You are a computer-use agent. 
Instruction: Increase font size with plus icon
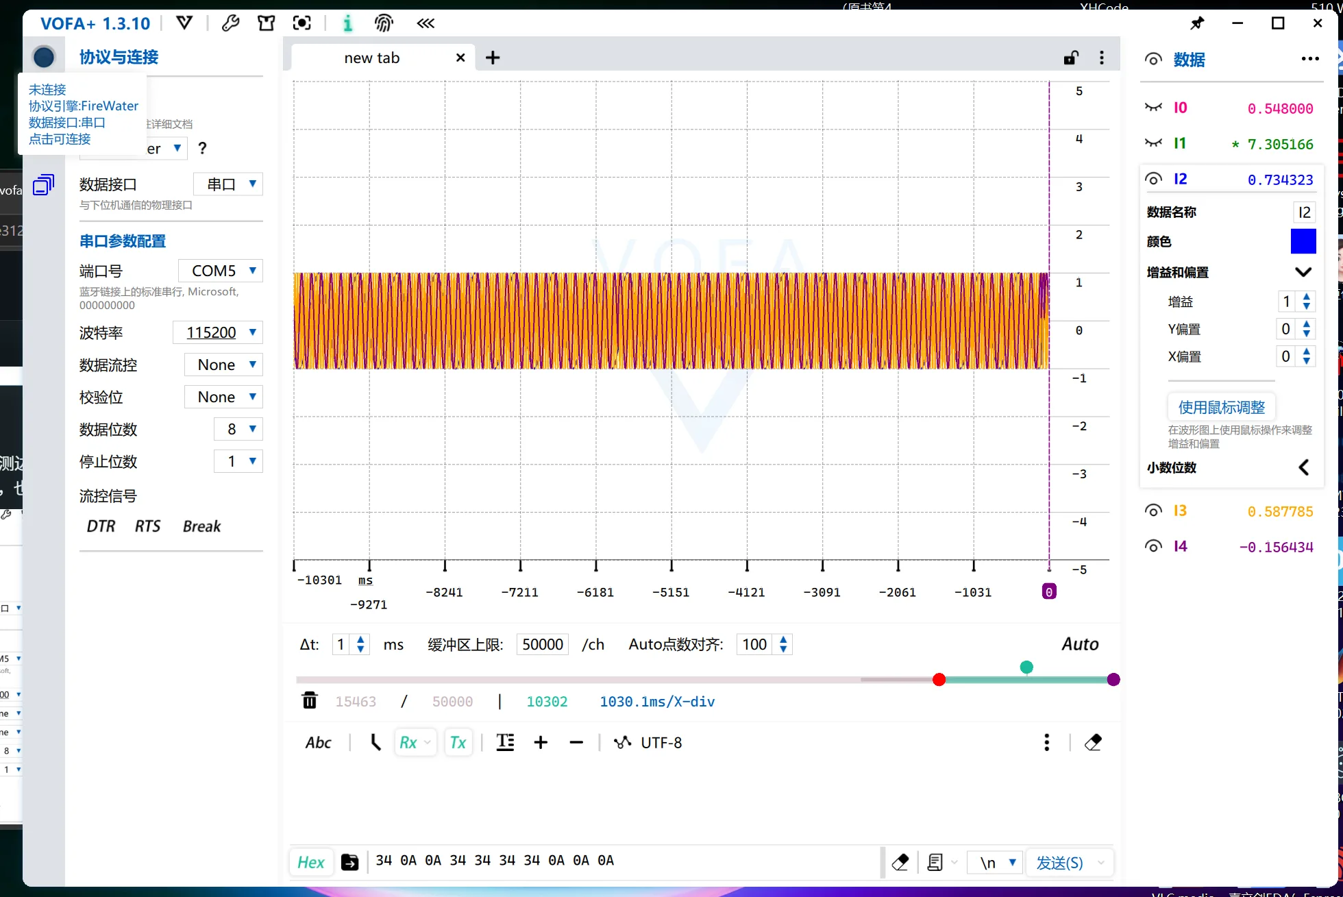click(x=541, y=742)
